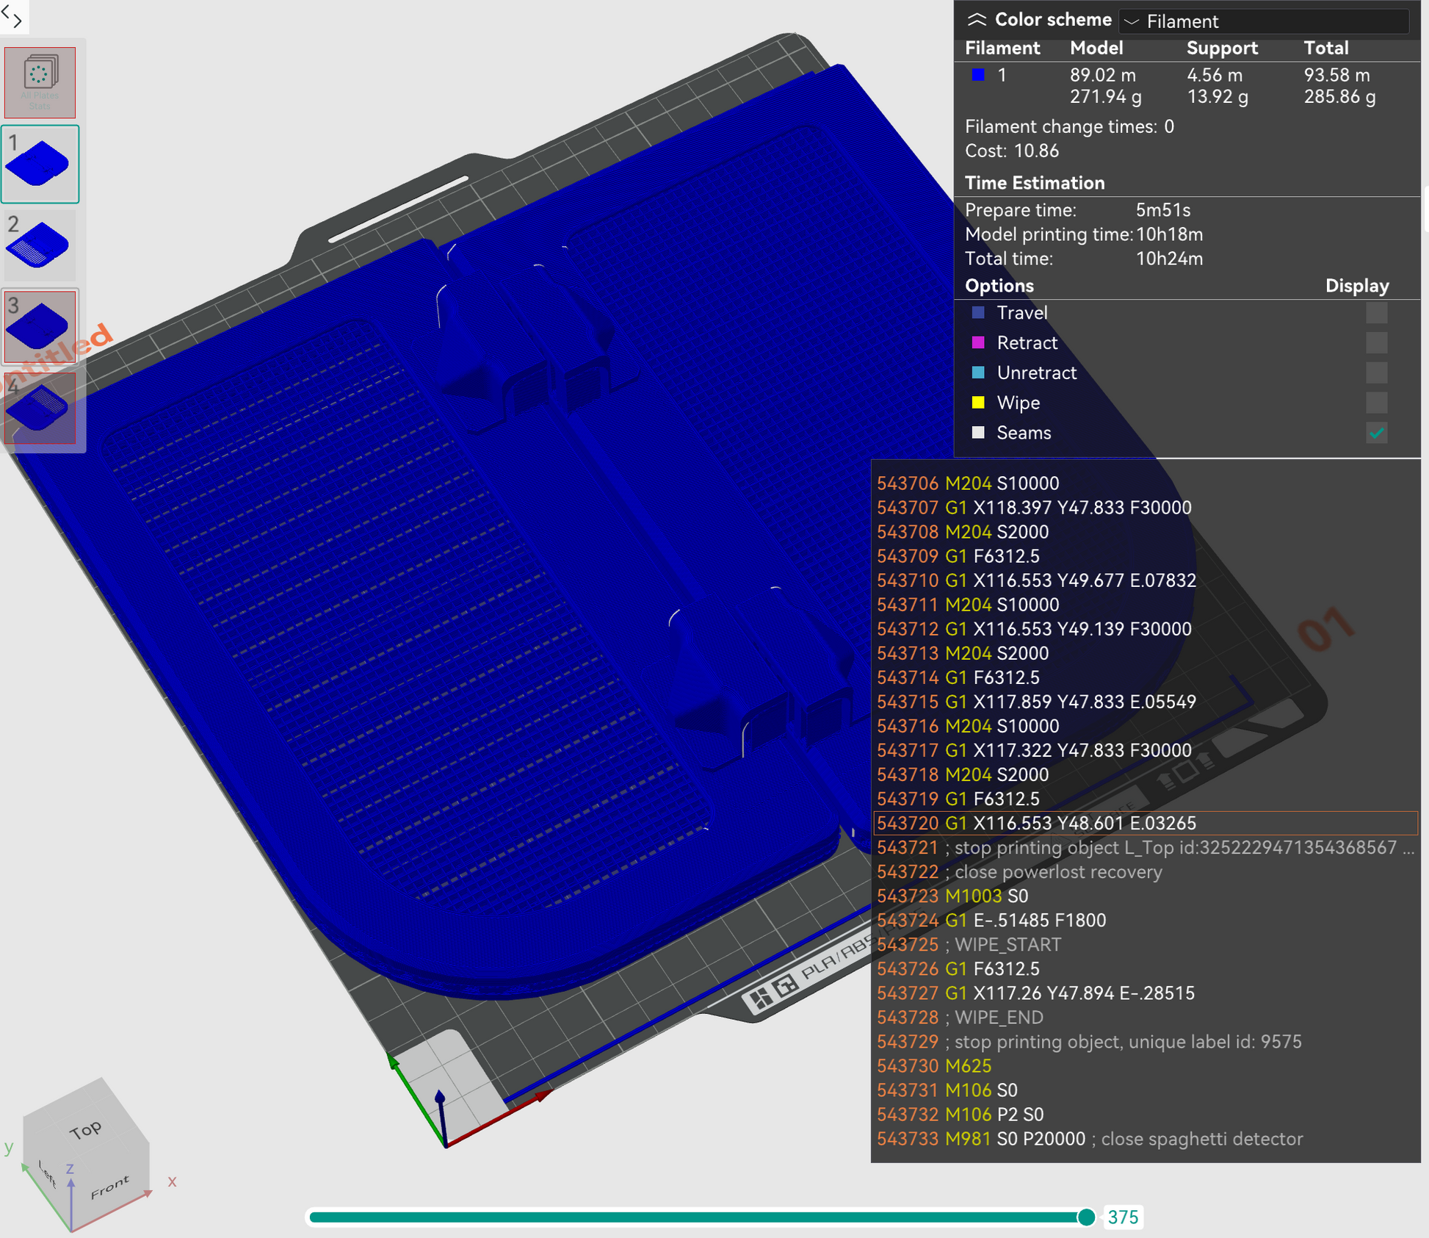The image size is (1429, 1238).
Task: Click the blue filament 1 color swatch
Action: (977, 75)
